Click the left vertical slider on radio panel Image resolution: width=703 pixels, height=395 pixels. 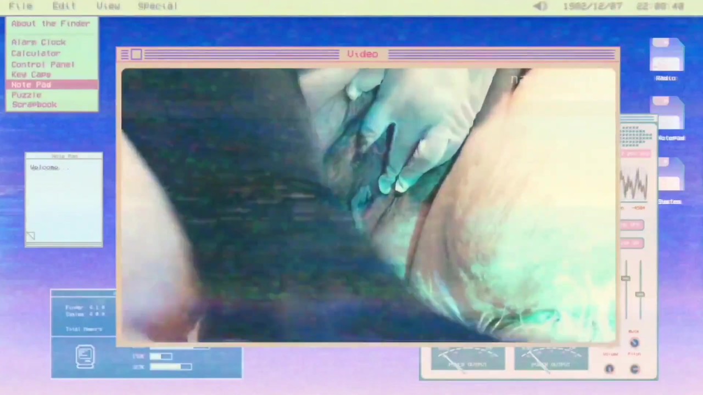click(x=626, y=279)
